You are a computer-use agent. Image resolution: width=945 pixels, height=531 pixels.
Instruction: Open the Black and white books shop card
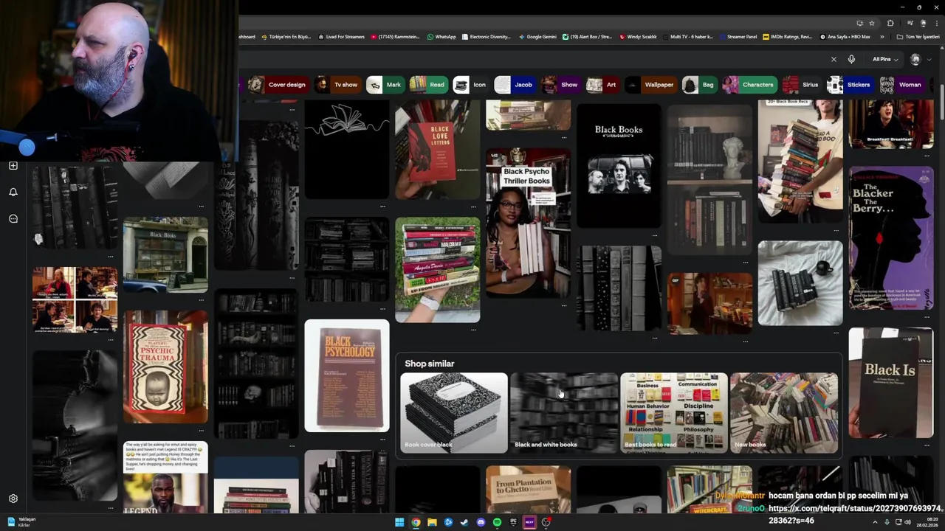564,412
